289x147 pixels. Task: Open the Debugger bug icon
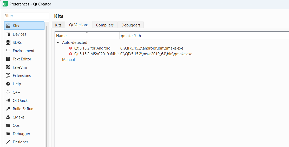[8, 134]
